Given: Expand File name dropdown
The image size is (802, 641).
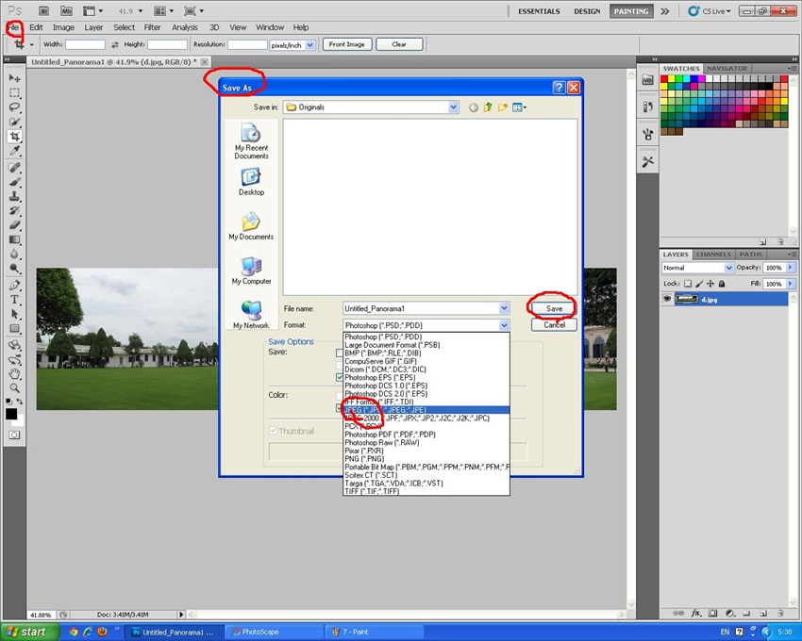Looking at the screenshot, I should point(504,308).
